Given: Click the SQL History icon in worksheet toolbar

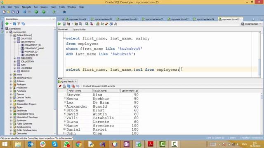Looking at the screenshot, I should pos(111,24).
